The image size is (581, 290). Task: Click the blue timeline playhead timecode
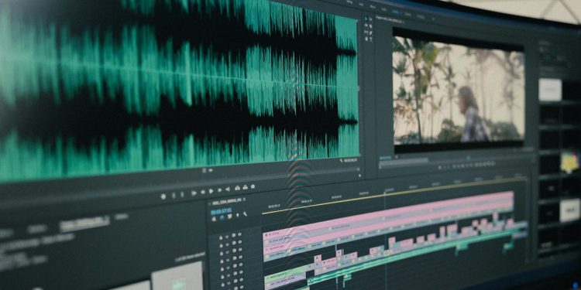(x=222, y=212)
